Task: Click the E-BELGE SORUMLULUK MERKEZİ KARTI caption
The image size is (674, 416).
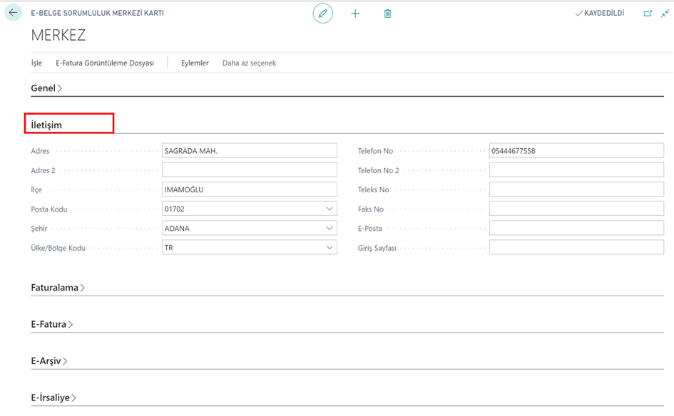Action: pos(97,14)
